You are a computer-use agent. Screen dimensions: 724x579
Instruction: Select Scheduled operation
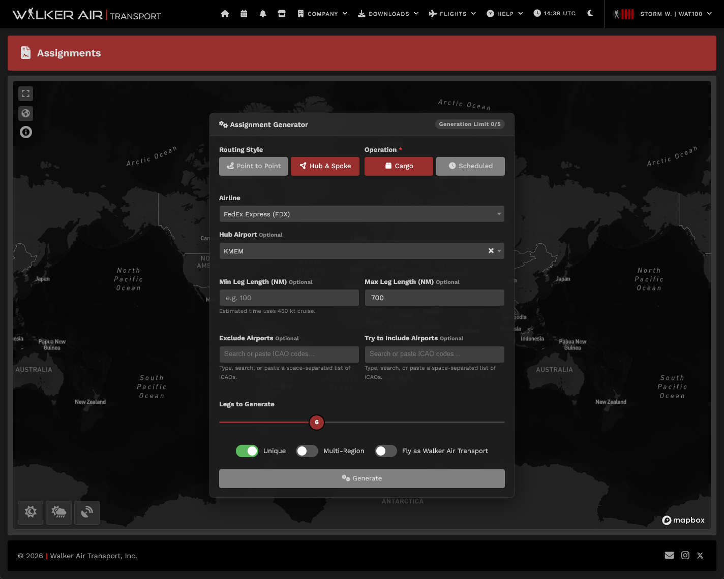click(470, 166)
